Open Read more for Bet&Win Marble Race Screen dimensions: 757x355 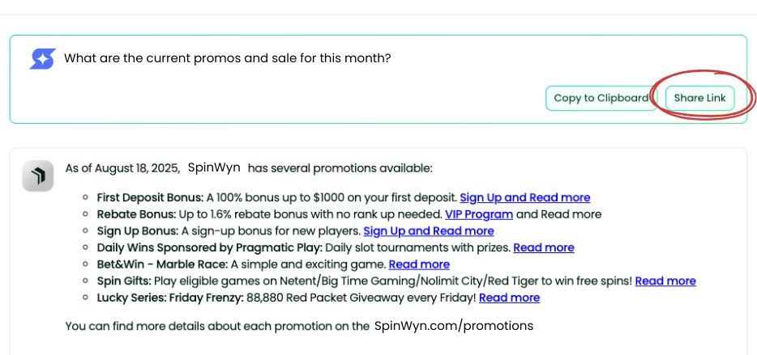click(419, 264)
